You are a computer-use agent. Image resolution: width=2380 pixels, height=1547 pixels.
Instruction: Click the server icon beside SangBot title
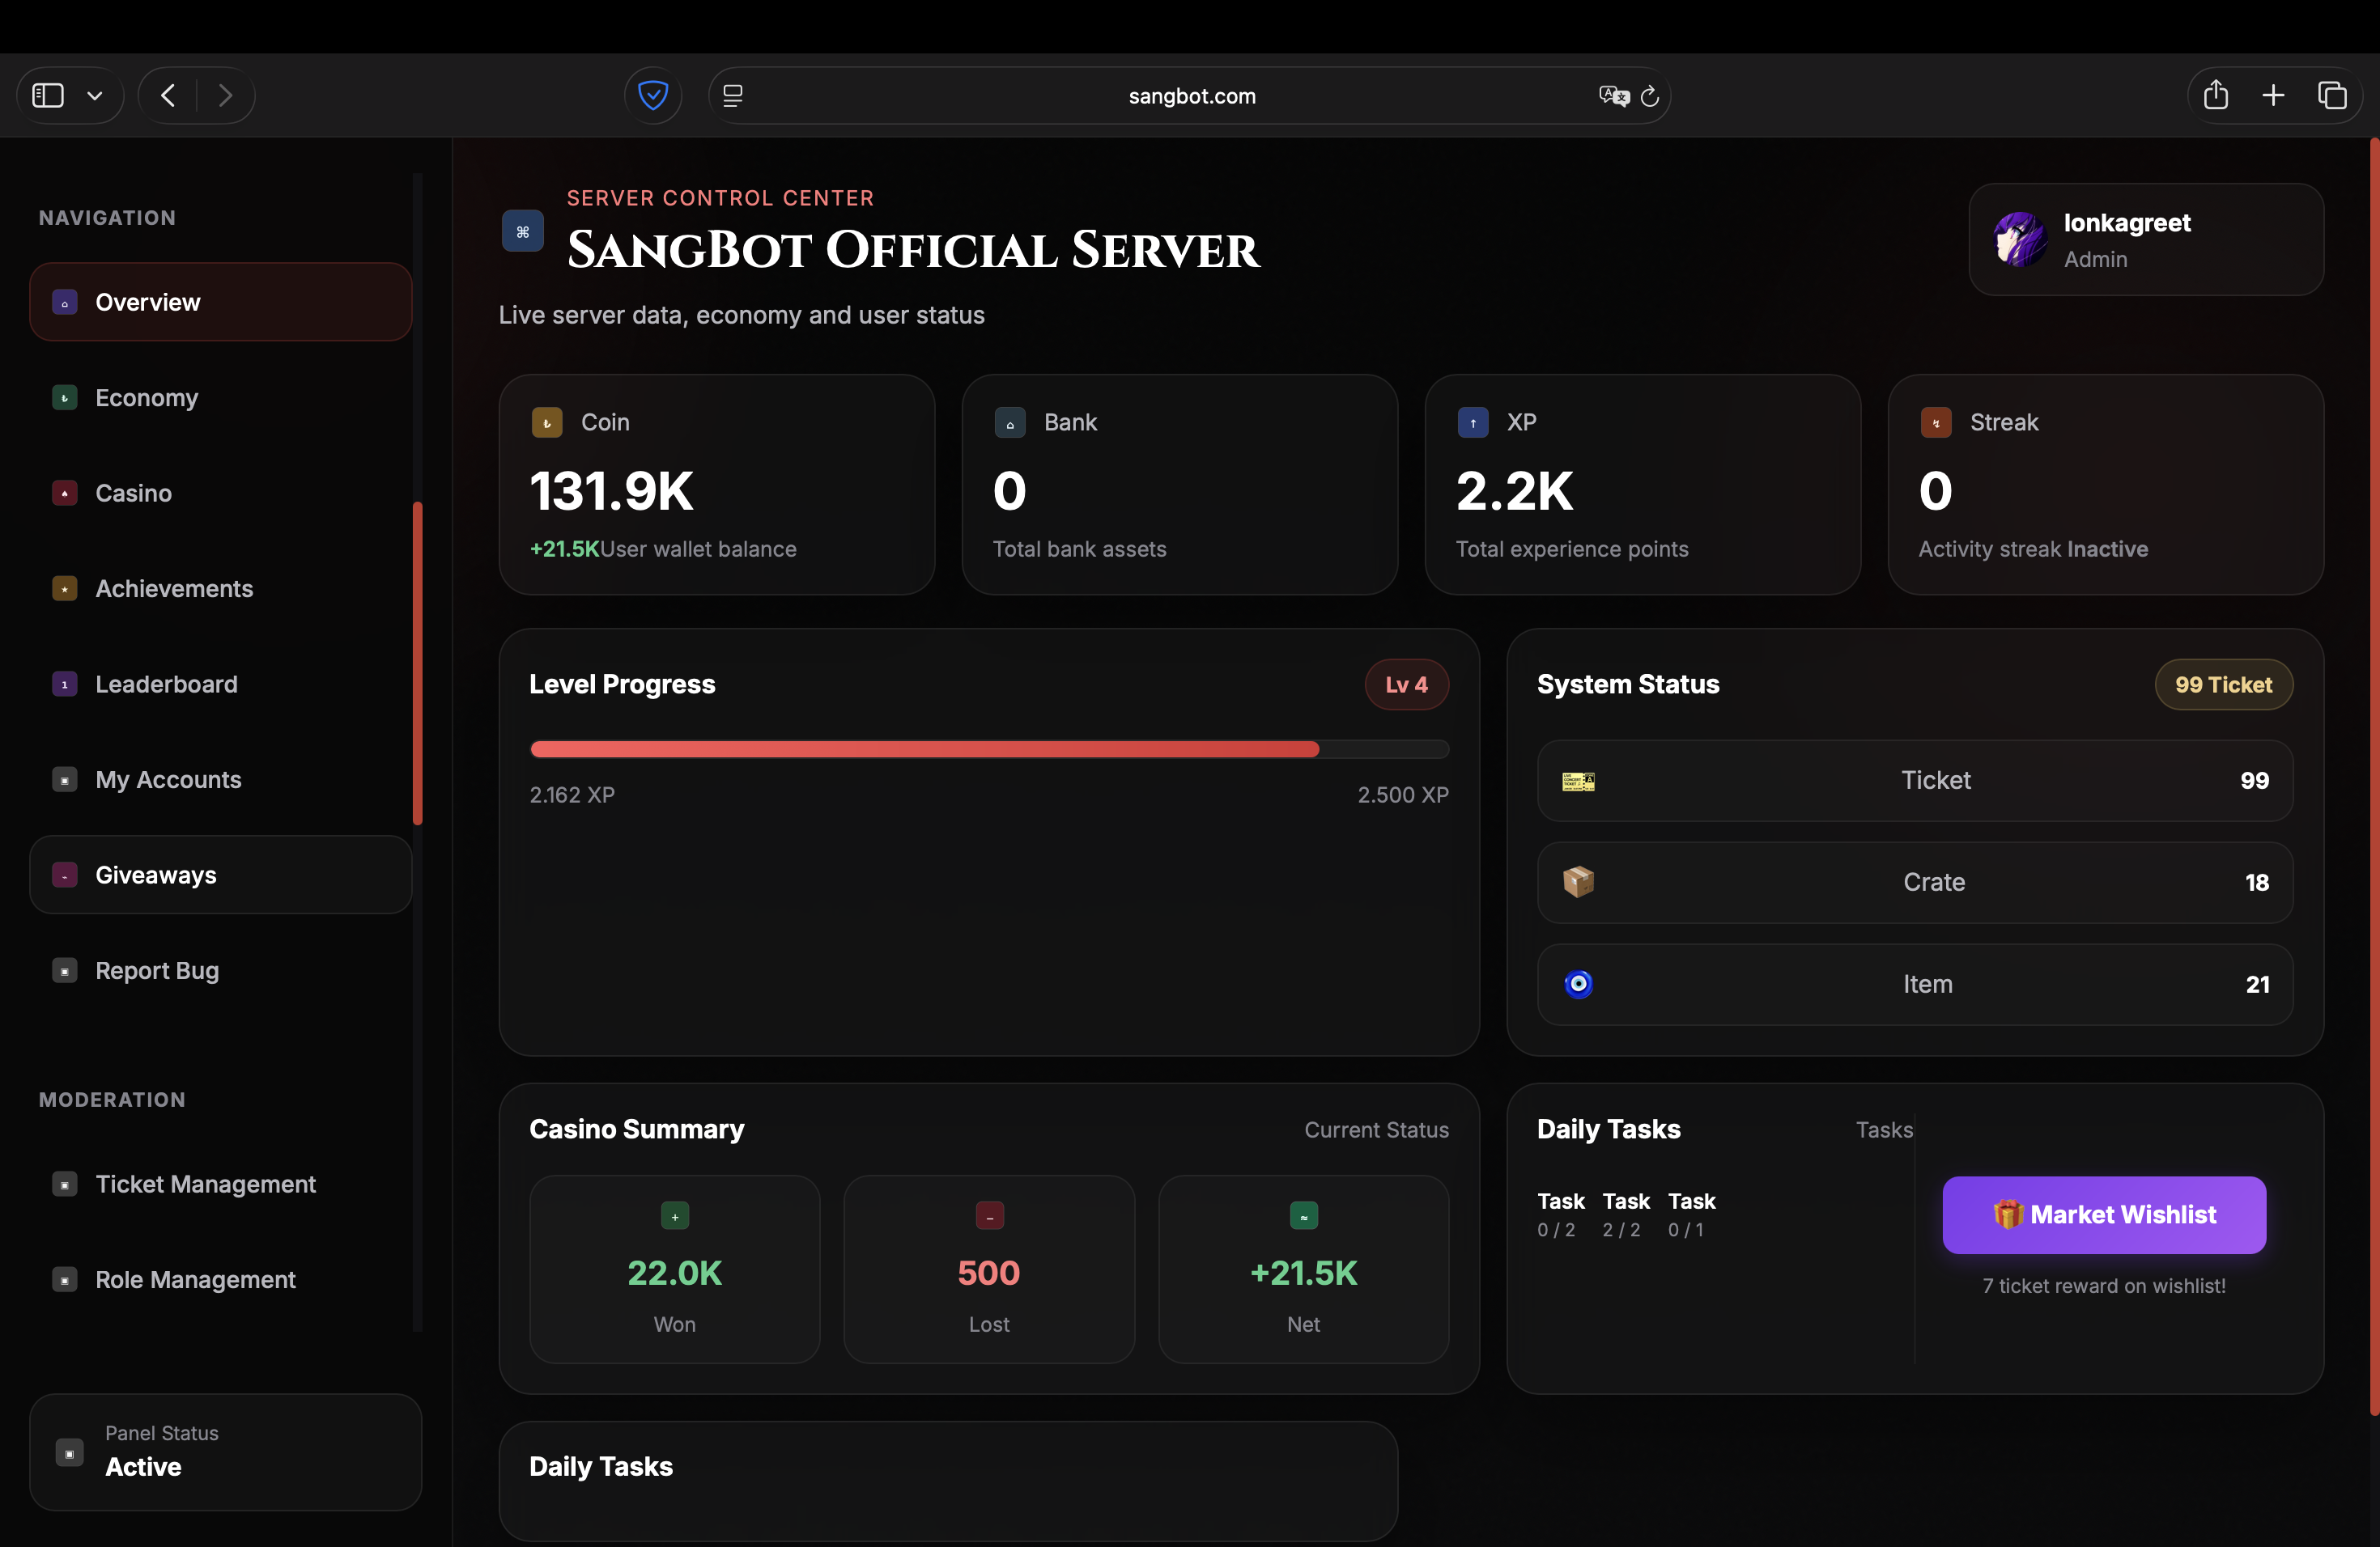click(522, 232)
